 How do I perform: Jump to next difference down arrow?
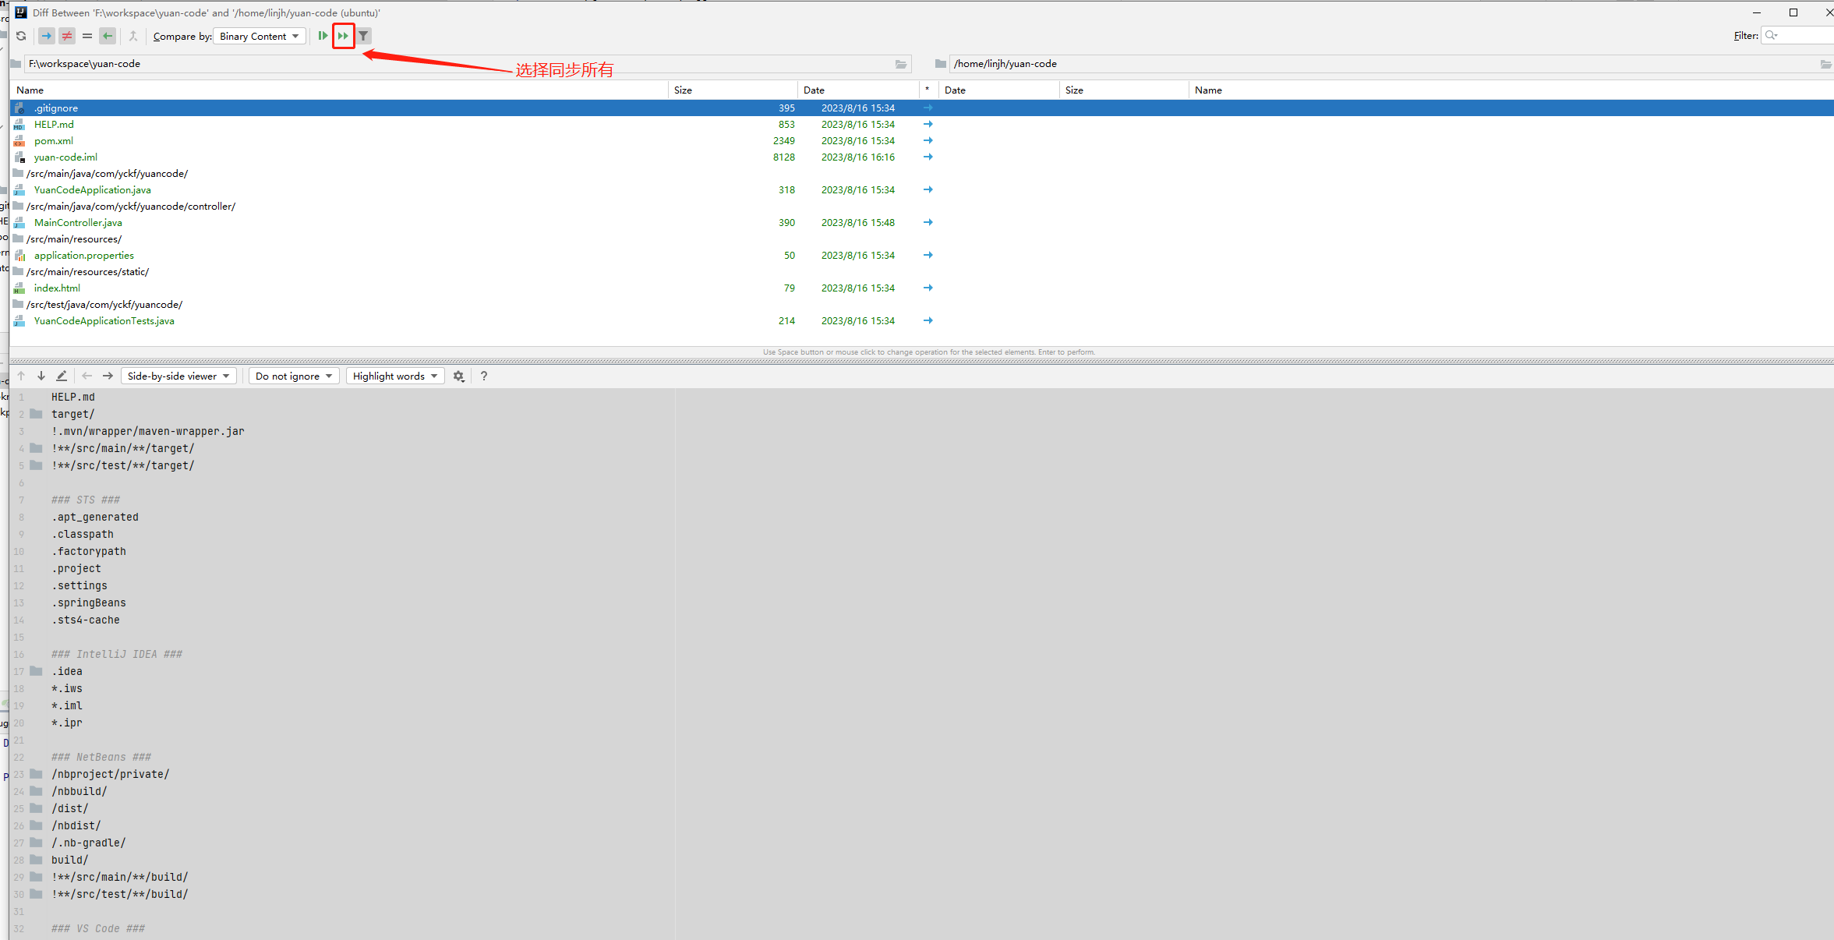click(41, 376)
